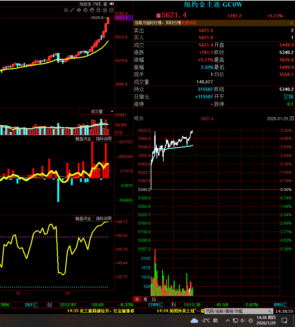Toggle the eye visibility icon on chart

coord(79,10)
